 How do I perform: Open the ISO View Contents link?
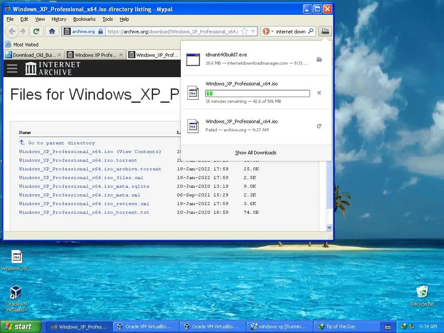coord(139,151)
